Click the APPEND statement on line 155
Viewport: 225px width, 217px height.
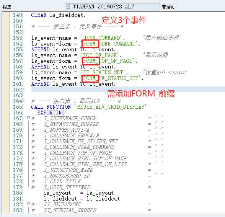click(73, 49)
